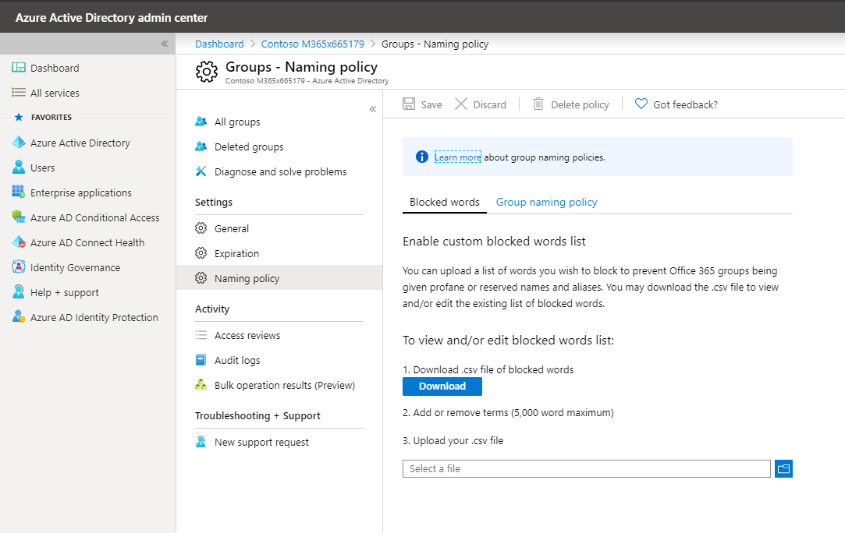Click the Bulk operation results icon
The width and height of the screenshot is (845, 533).
201,385
